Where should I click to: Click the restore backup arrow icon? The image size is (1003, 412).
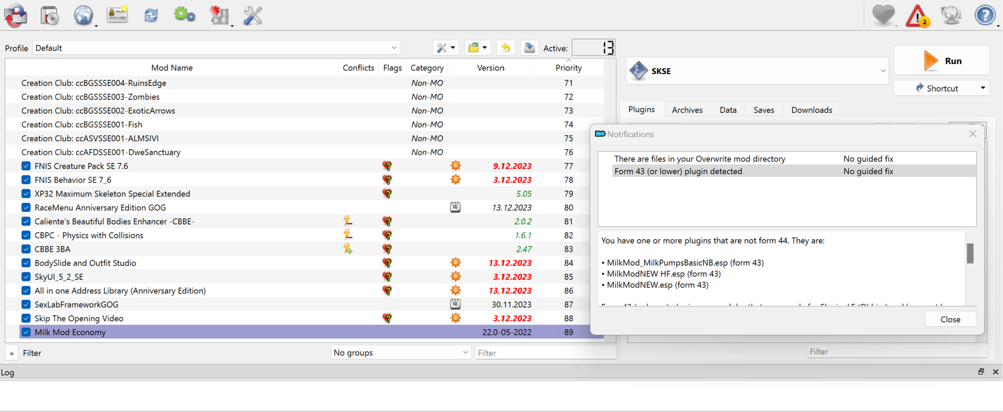point(505,48)
